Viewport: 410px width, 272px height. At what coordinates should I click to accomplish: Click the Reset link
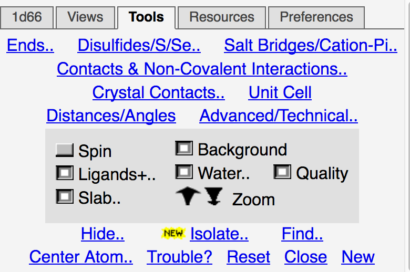(x=249, y=257)
